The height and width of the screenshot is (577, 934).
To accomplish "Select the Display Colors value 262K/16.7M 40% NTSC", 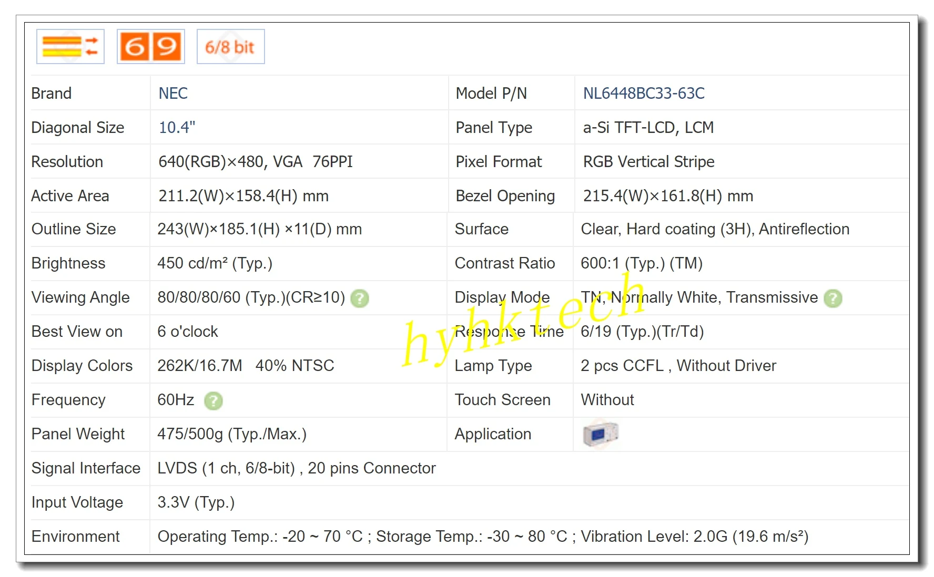I will click(246, 366).
